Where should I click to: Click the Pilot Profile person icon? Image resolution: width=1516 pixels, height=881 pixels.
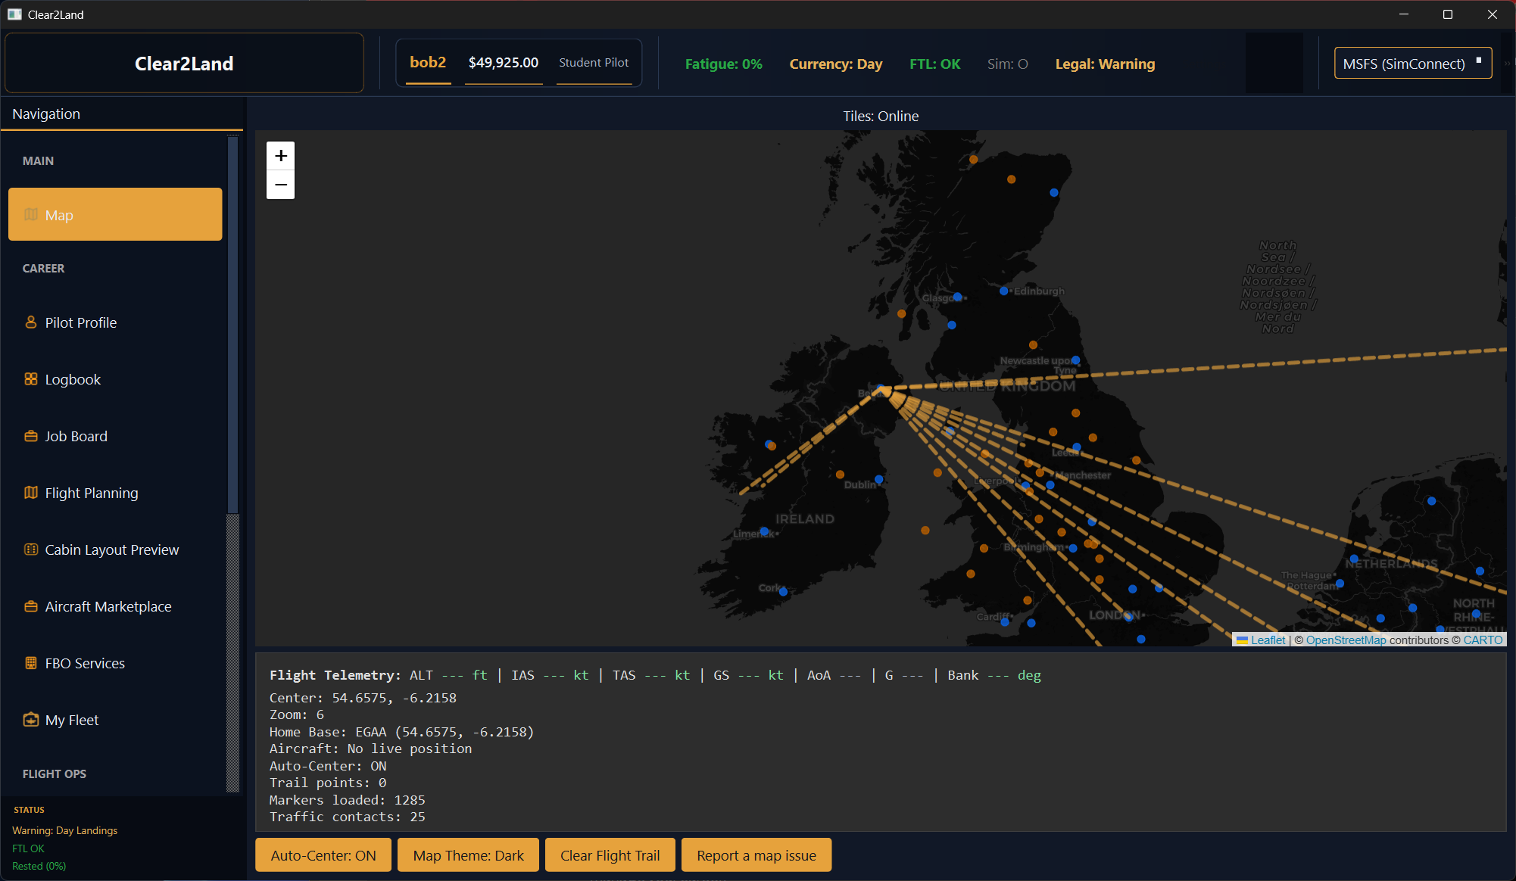pos(31,322)
